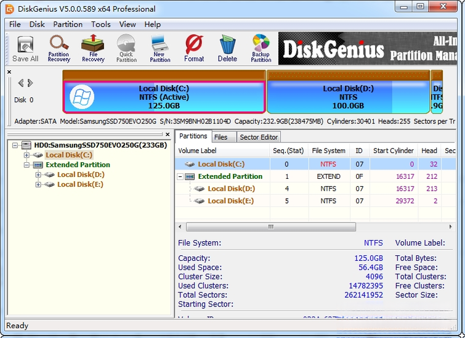The height and width of the screenshot is (338, 465).
Task: Click the Format toolbar icon
Action: [194, 48]
